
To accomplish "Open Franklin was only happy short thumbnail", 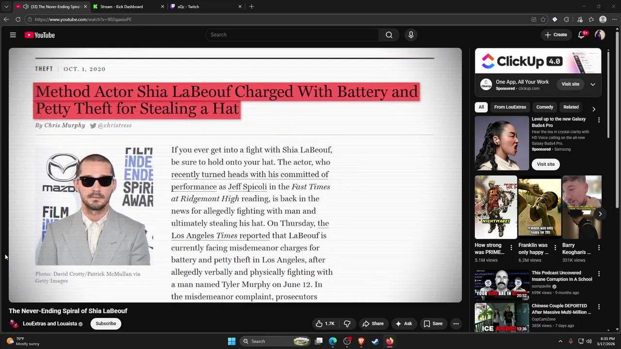I will [x=539, y=207].
